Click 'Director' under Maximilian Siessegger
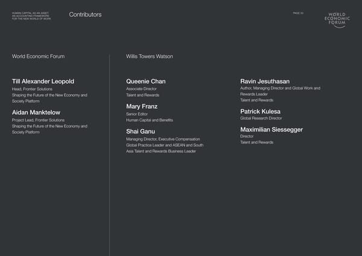362x256 pixels. tap(247, 136)
